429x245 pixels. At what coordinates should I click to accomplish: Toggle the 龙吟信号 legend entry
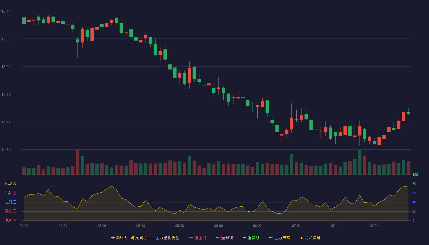[x=310, y=238]
